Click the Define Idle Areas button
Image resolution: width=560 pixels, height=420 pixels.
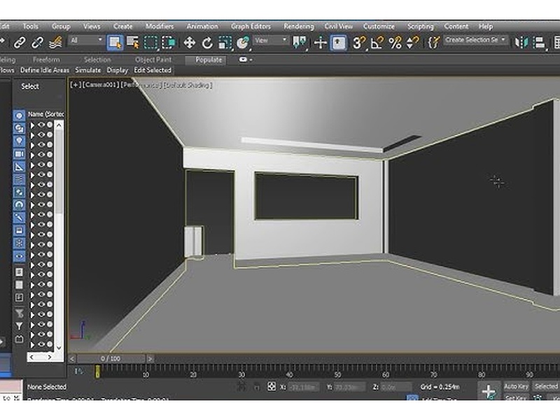44,70
